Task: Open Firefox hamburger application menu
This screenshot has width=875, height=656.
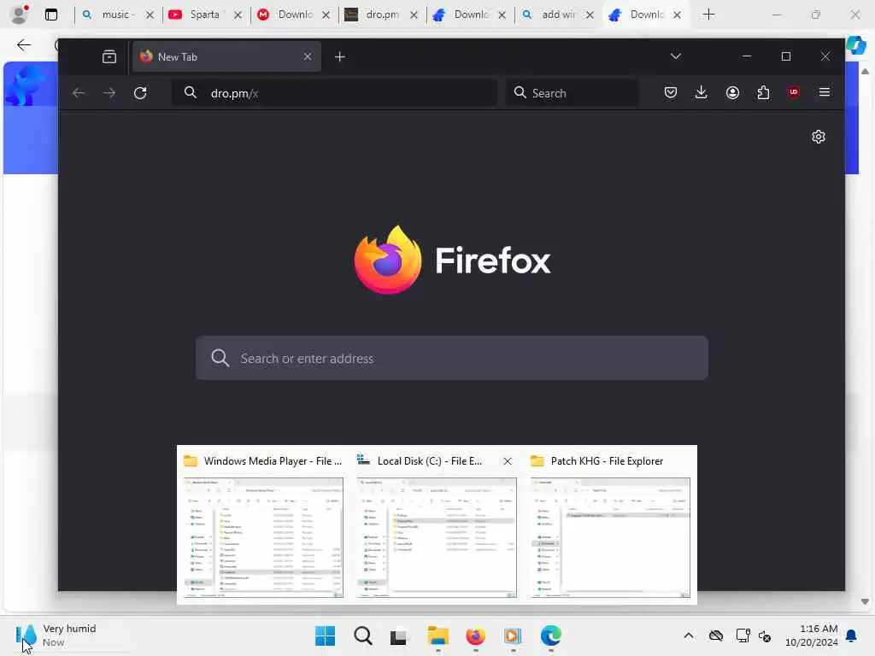Action: tap(825, 92)
